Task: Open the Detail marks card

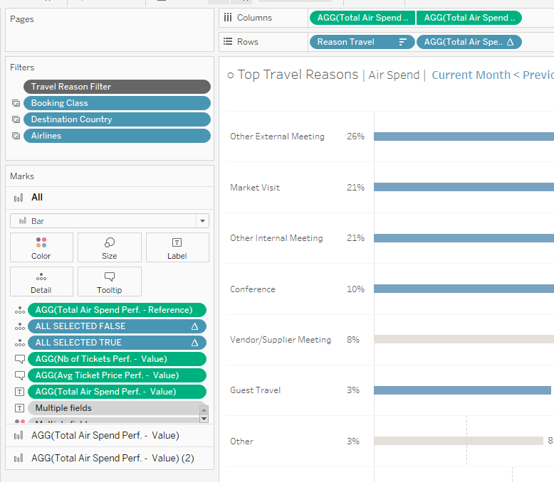Action: point(41,282)
